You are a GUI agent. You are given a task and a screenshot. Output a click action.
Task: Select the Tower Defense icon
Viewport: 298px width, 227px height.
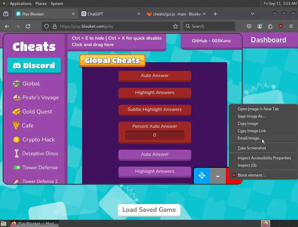point(17,167)
